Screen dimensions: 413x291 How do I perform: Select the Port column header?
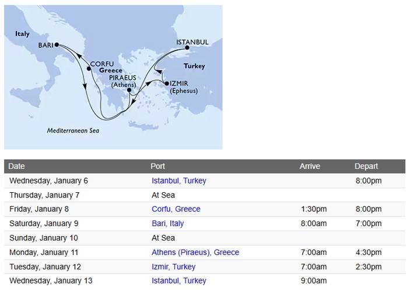point(157,167)
